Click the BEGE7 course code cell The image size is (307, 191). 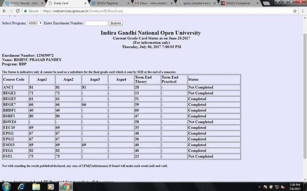pos(16,104)
